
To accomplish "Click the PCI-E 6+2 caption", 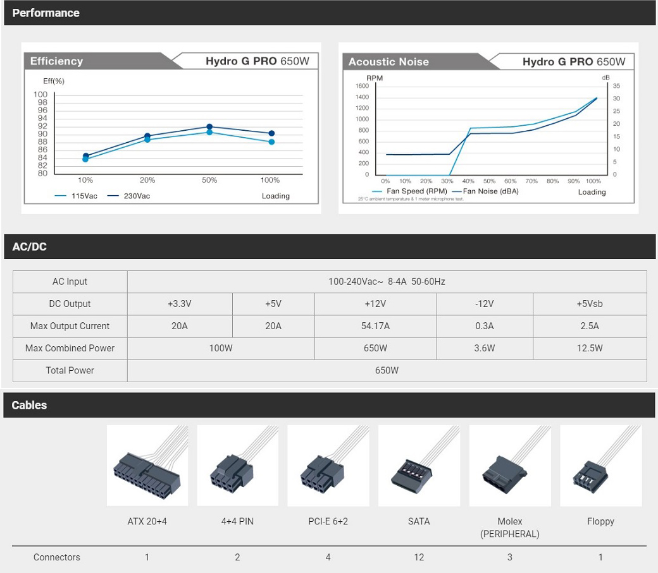I will coord(328,521).
